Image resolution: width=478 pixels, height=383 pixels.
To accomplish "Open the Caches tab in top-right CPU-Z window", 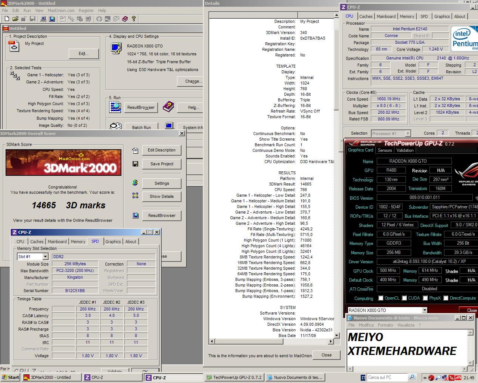I will [x=366, y=16].
